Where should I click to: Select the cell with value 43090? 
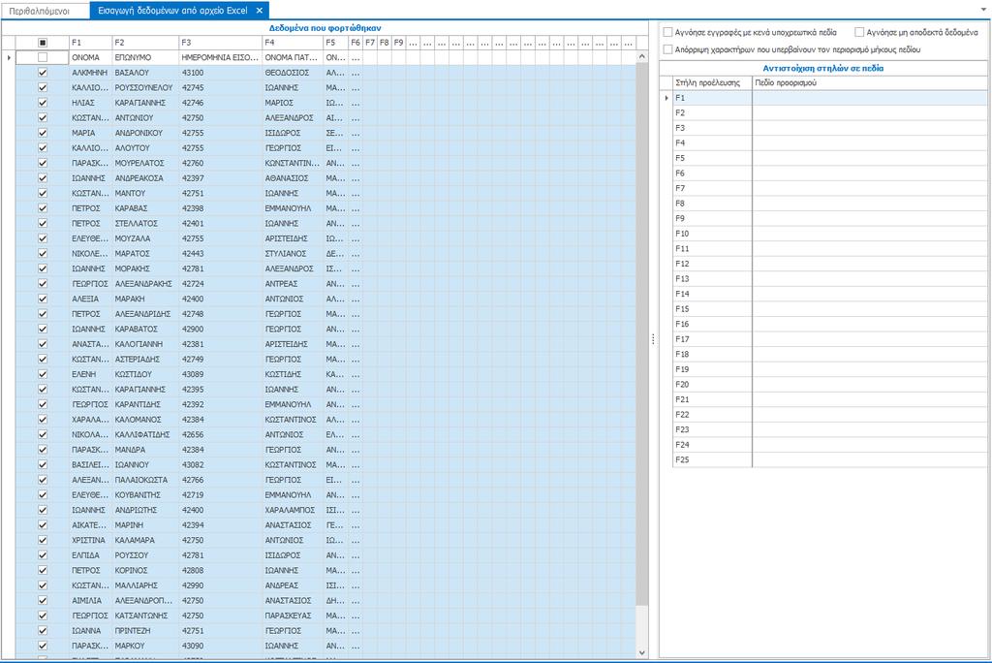221,646
